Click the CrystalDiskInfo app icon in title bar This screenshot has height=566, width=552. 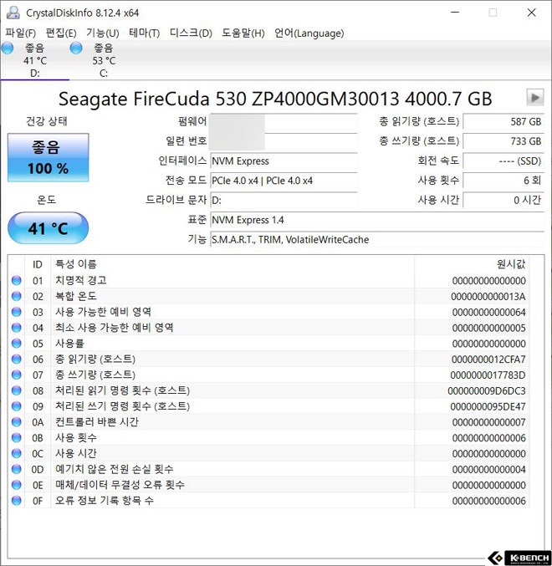[13, 13]
